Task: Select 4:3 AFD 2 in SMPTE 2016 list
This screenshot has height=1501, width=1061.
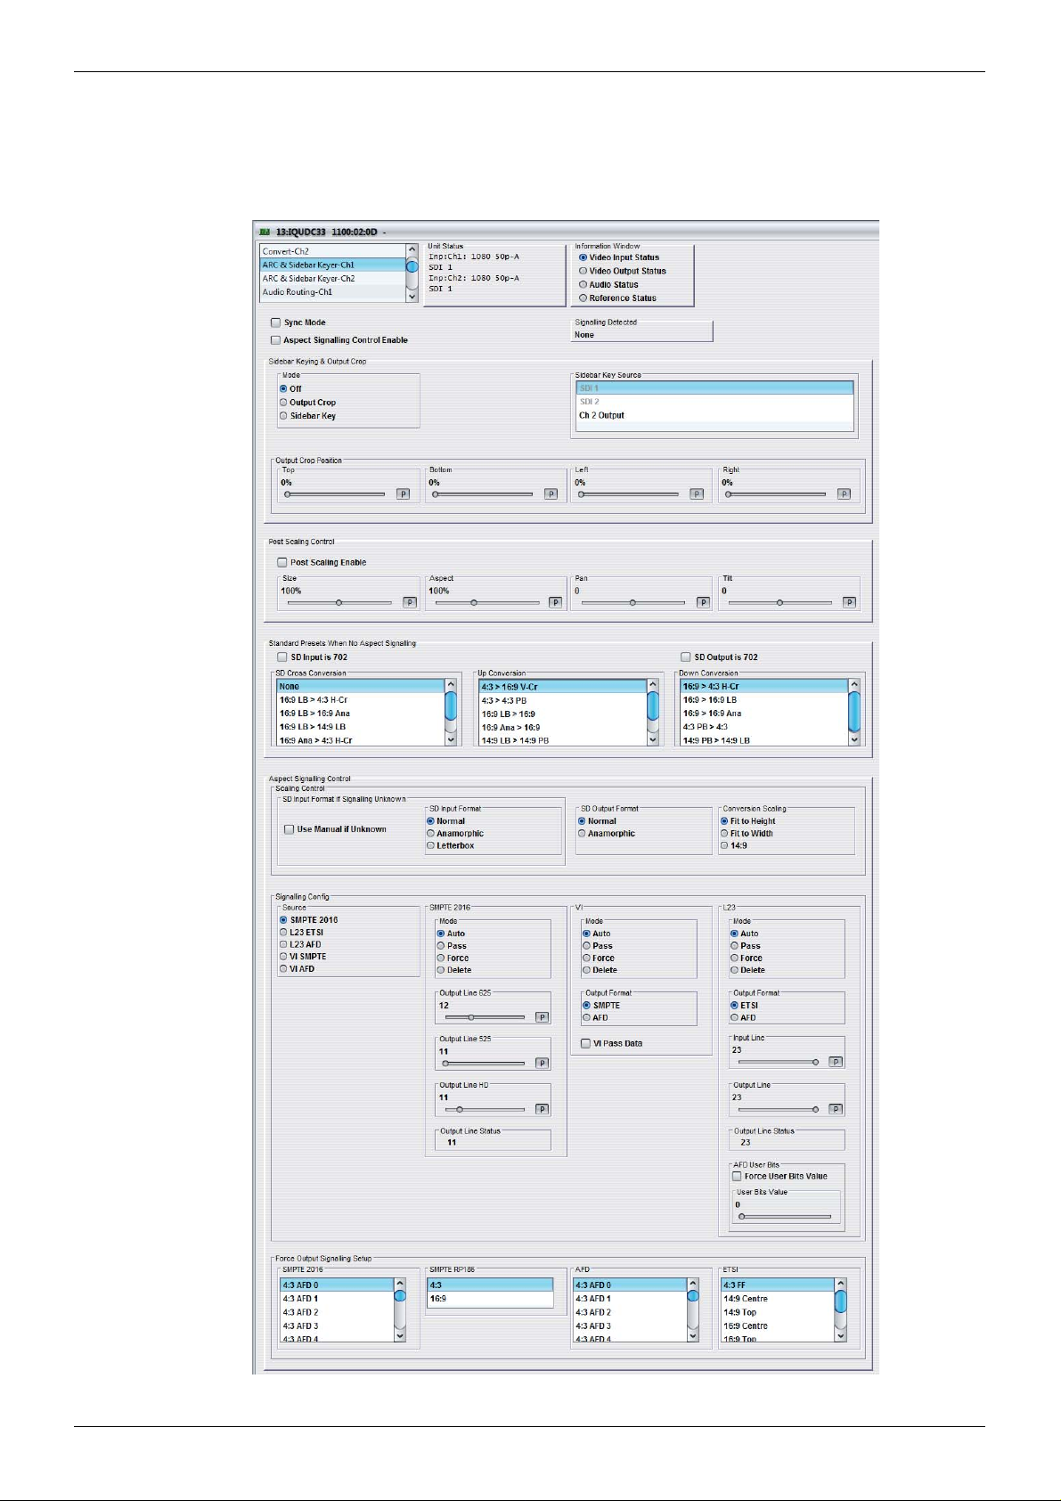Action: [x=336, y=1312]
